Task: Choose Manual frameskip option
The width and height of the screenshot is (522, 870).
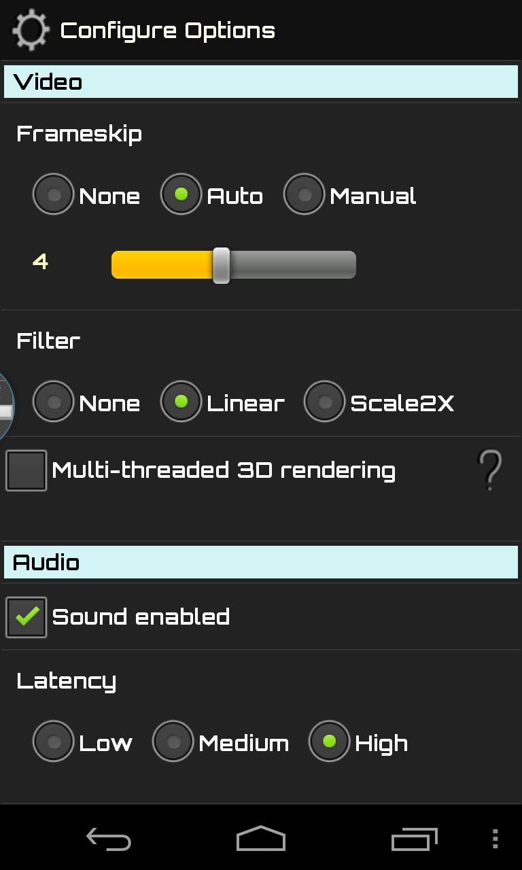Action: coord(304,195)
